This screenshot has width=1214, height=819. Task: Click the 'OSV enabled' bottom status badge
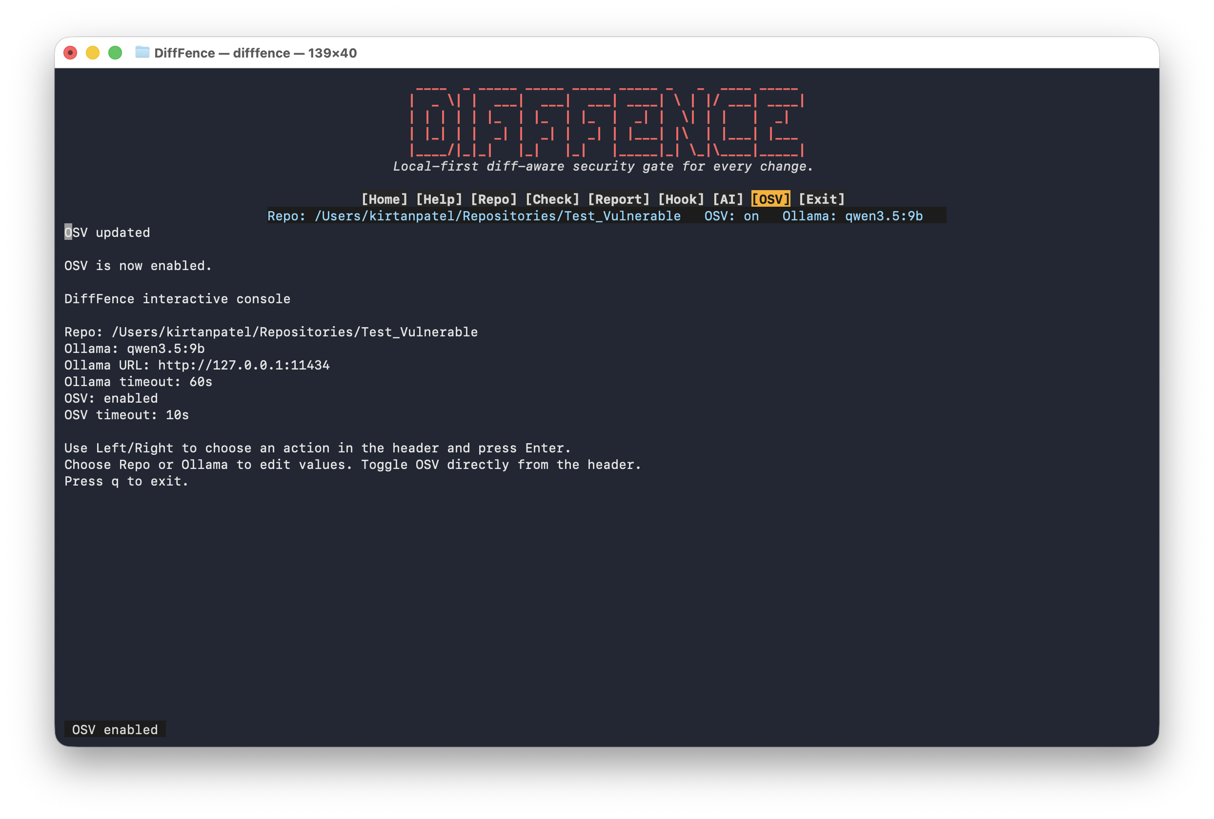tap(115, 729)
